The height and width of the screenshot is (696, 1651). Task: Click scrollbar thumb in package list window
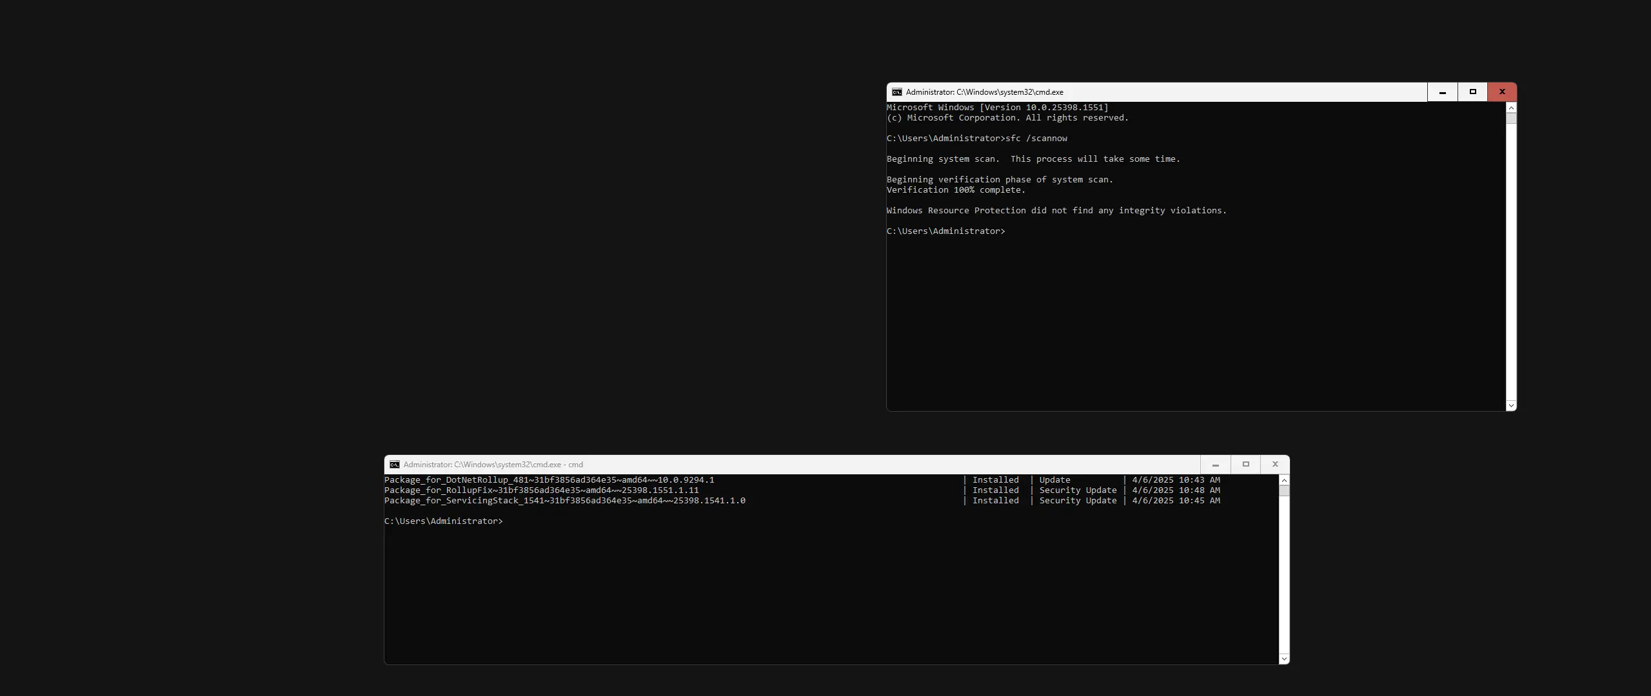coord(1284,491)
